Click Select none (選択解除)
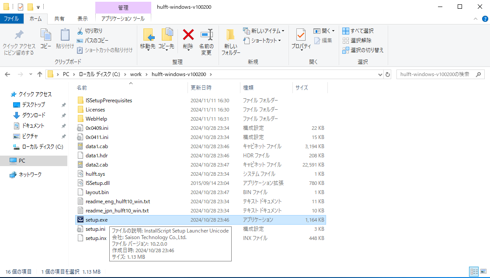The height and width of the screenshot is (278, 490). click(357, 41)
